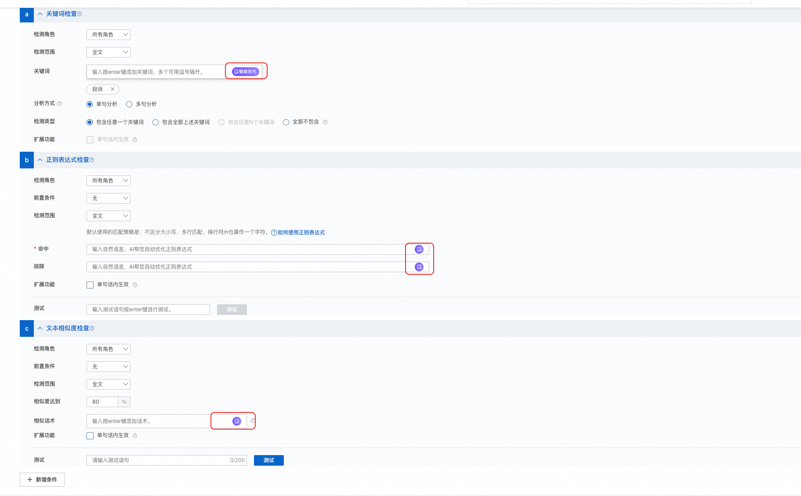This screenshot has height=496, width=801.
Task: Click condition badge 'b'
Action: 27,160
